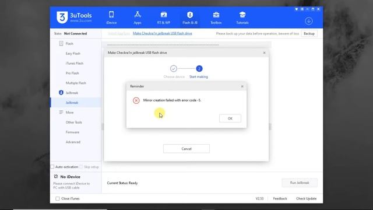This screenshot has width=373, height=210.
Task: Click the download manager arrow icon
Action: pyautogui.click(x=309, y=21)
